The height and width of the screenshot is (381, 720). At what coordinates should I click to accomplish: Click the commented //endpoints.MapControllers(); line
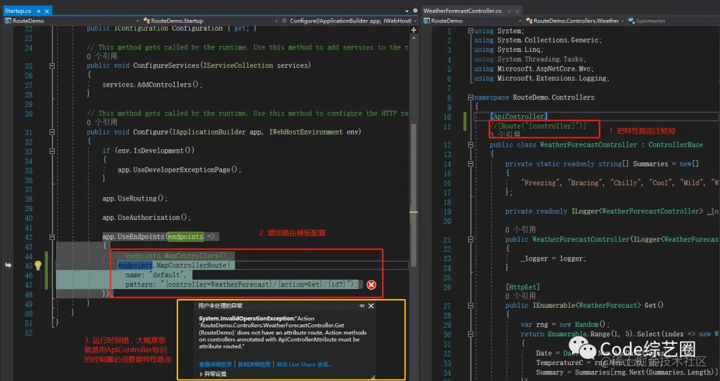173,256
